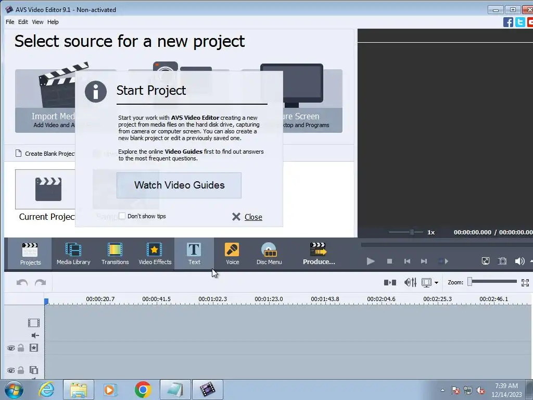Open the Projects panel
The height and width of the screenshot is (400, 533).
[30, 254]
